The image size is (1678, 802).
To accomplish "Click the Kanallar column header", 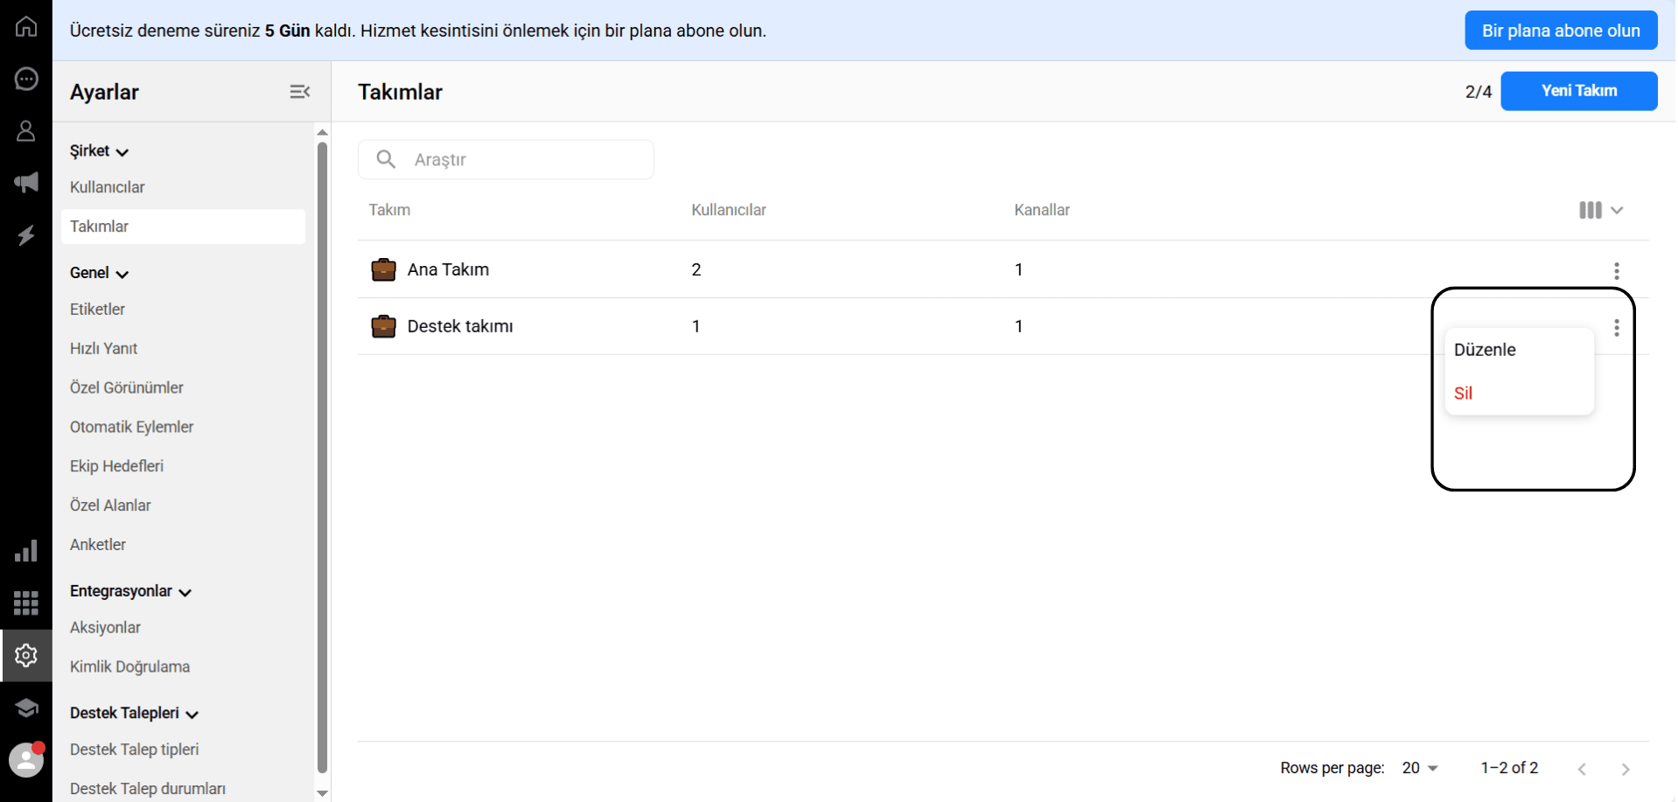I will [x=1042, y=210].
